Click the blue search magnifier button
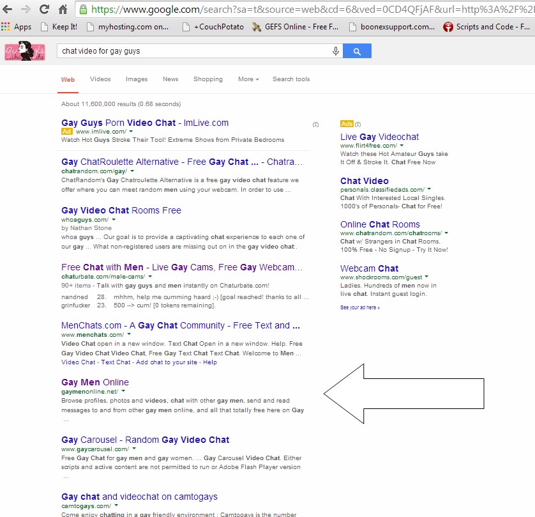Screen dimensions: 535x517 click(x=357, y=51)
